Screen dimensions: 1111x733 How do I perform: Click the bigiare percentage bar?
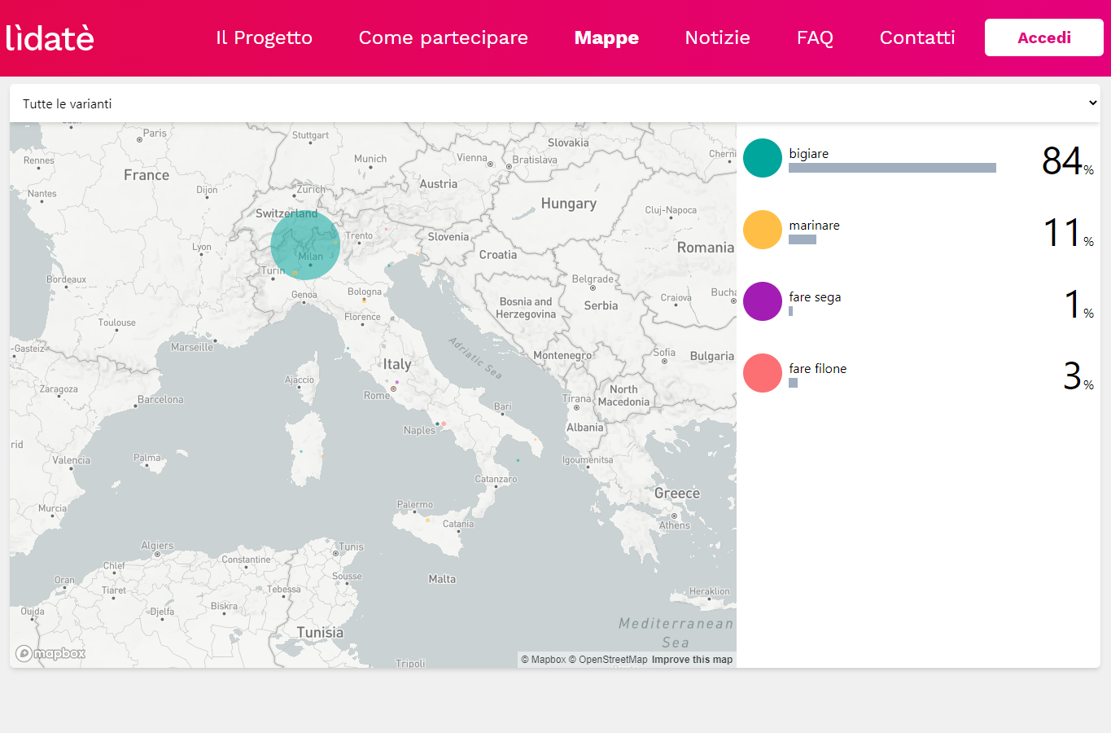click(x=892, y=168)
